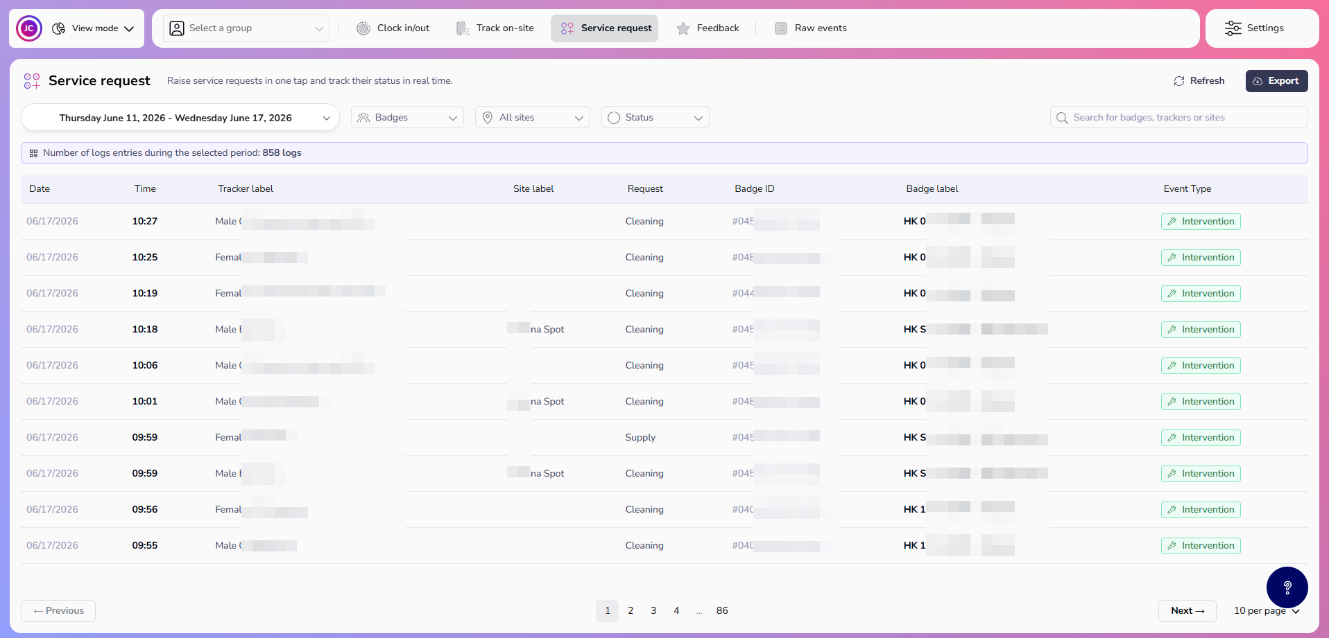Open the help question mark button
The image size is (1329, 638).
[1287, 587]
